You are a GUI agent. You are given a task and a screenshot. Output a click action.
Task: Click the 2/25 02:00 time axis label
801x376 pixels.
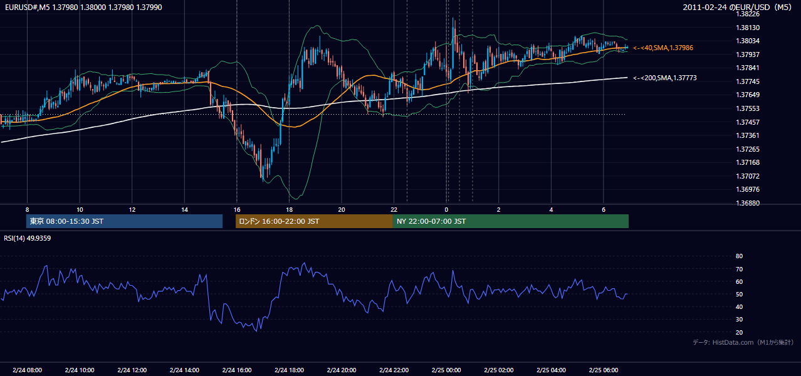point(498,370)
